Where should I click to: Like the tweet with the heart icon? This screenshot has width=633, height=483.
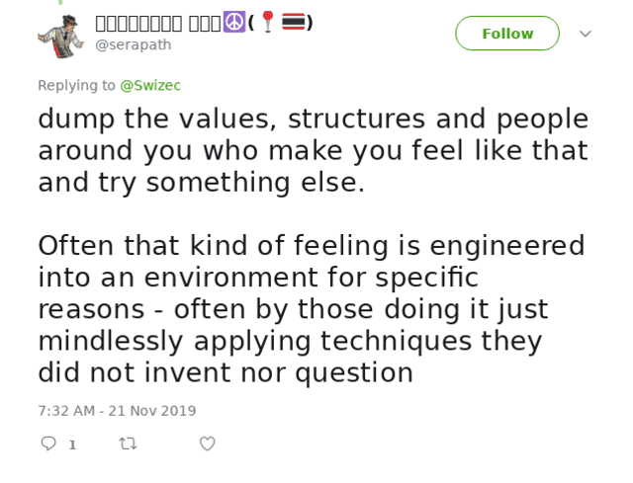click(x=207, y=444)
